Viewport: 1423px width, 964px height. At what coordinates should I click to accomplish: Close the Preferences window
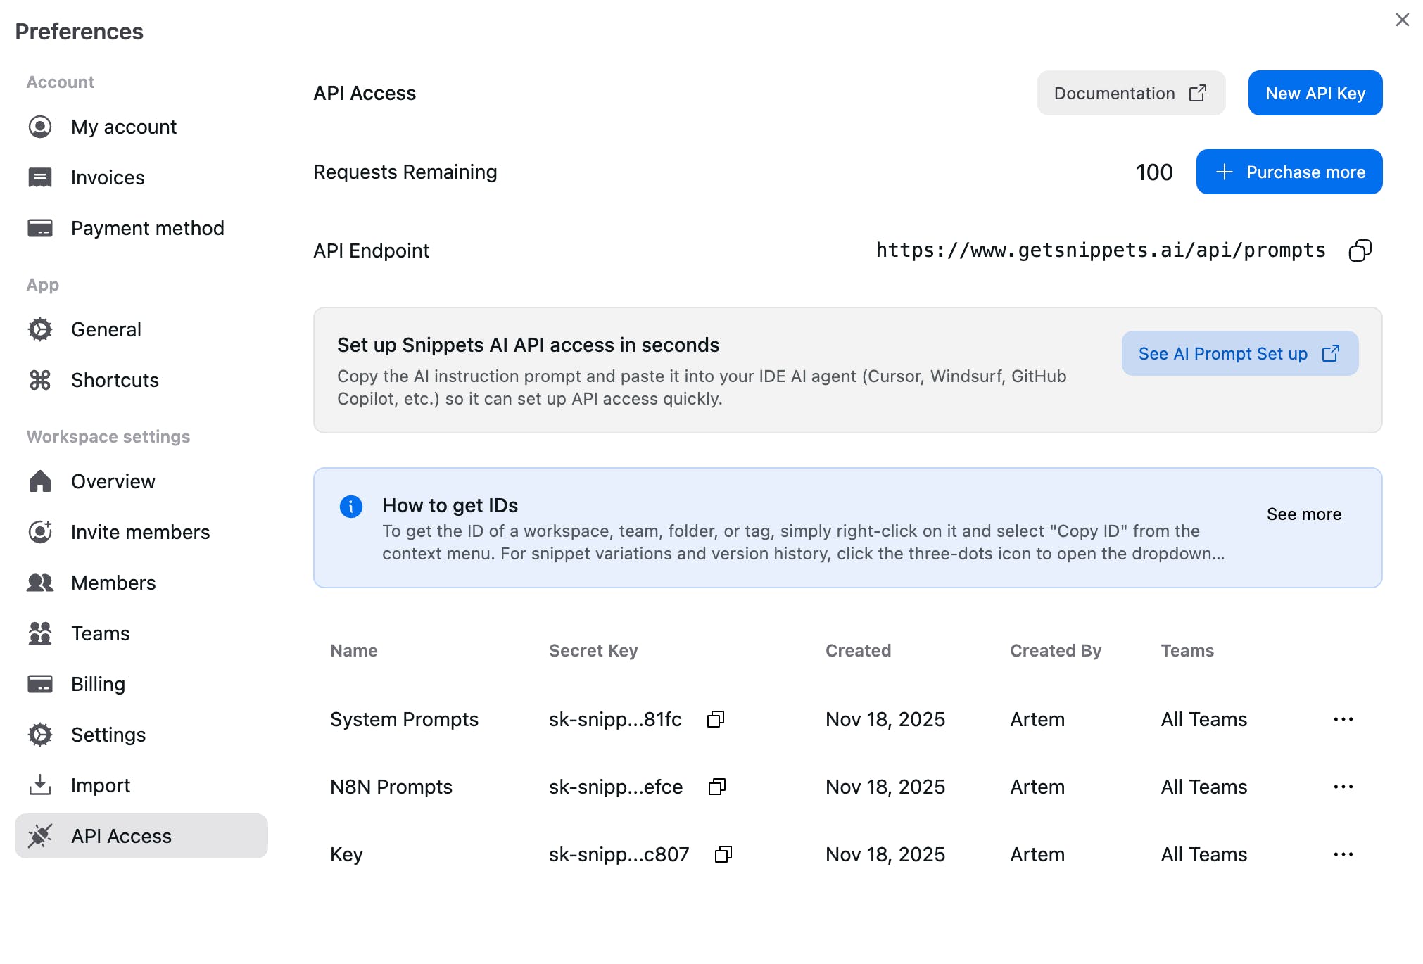click(1402, 20)
